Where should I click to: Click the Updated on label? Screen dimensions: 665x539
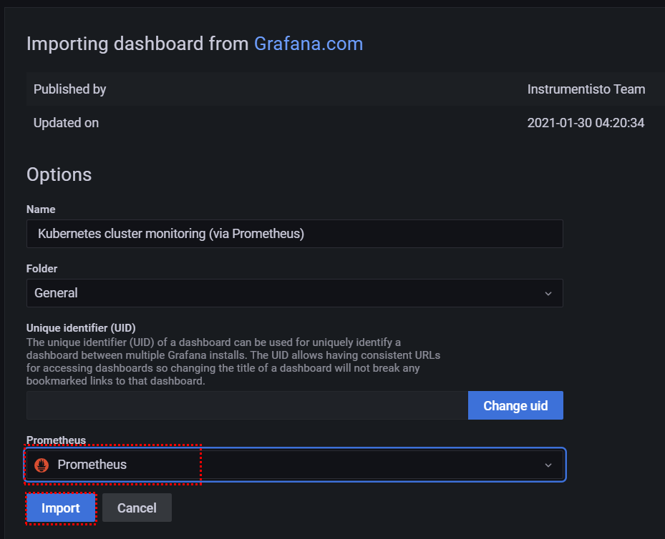[x=66, y=123]
